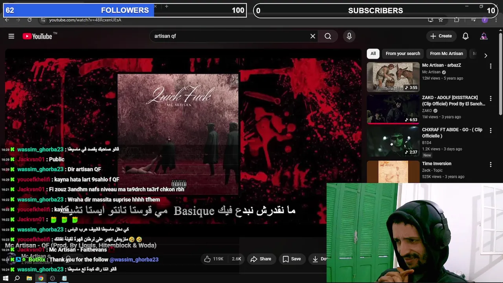Bookmark this page with the star icon

point(441,20)
